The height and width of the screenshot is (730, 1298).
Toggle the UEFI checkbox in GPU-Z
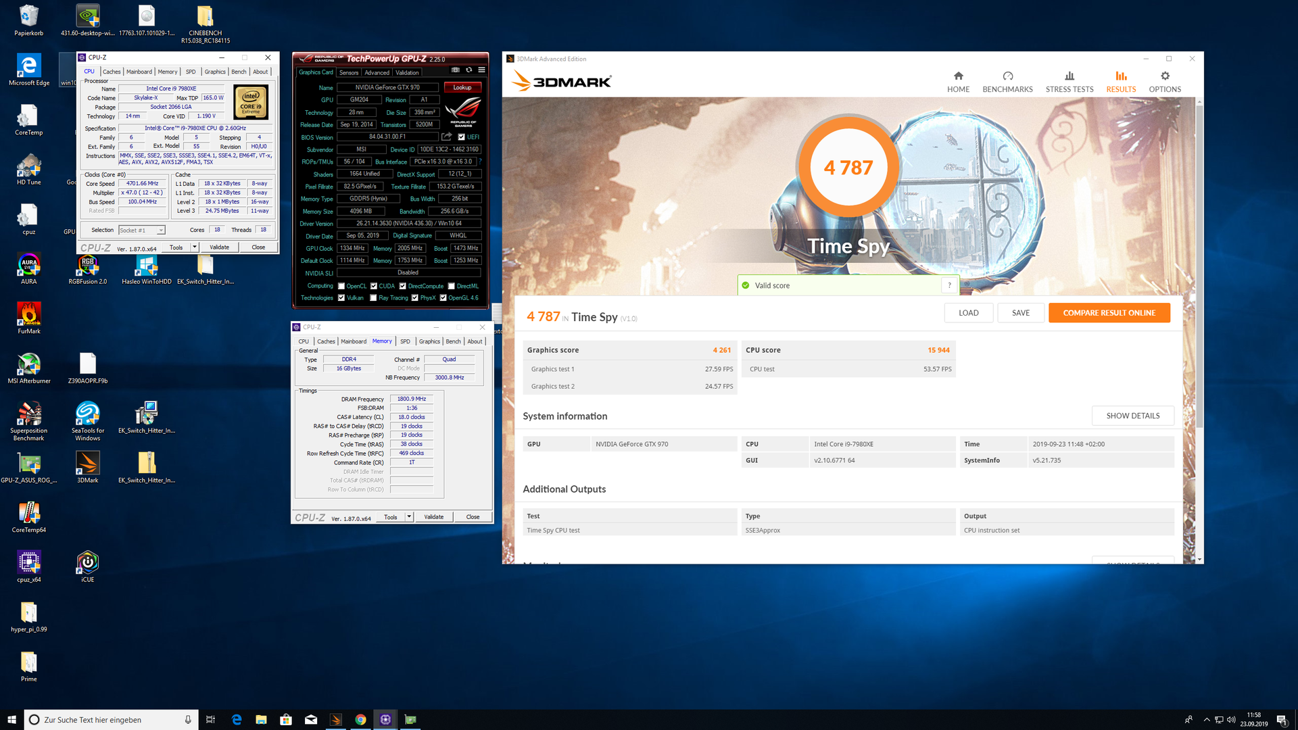coord(462,137)
